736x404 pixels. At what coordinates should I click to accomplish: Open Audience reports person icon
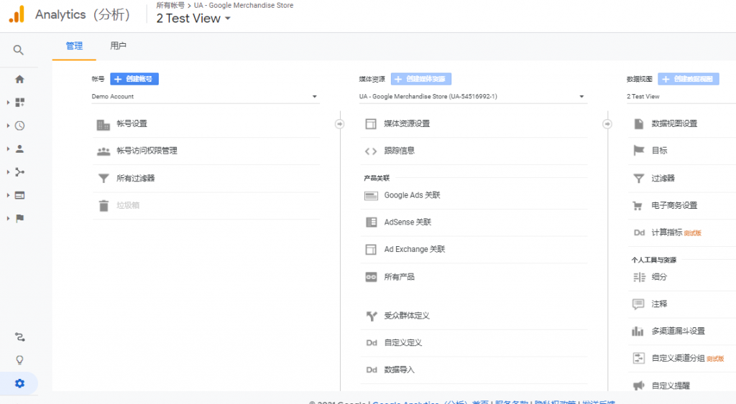click(x=19, y=149)
